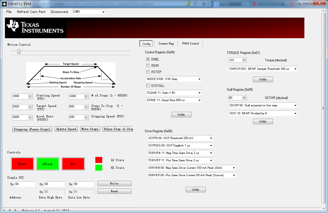
Task: Click the Move Steps button
Action: tap(90, 129)
